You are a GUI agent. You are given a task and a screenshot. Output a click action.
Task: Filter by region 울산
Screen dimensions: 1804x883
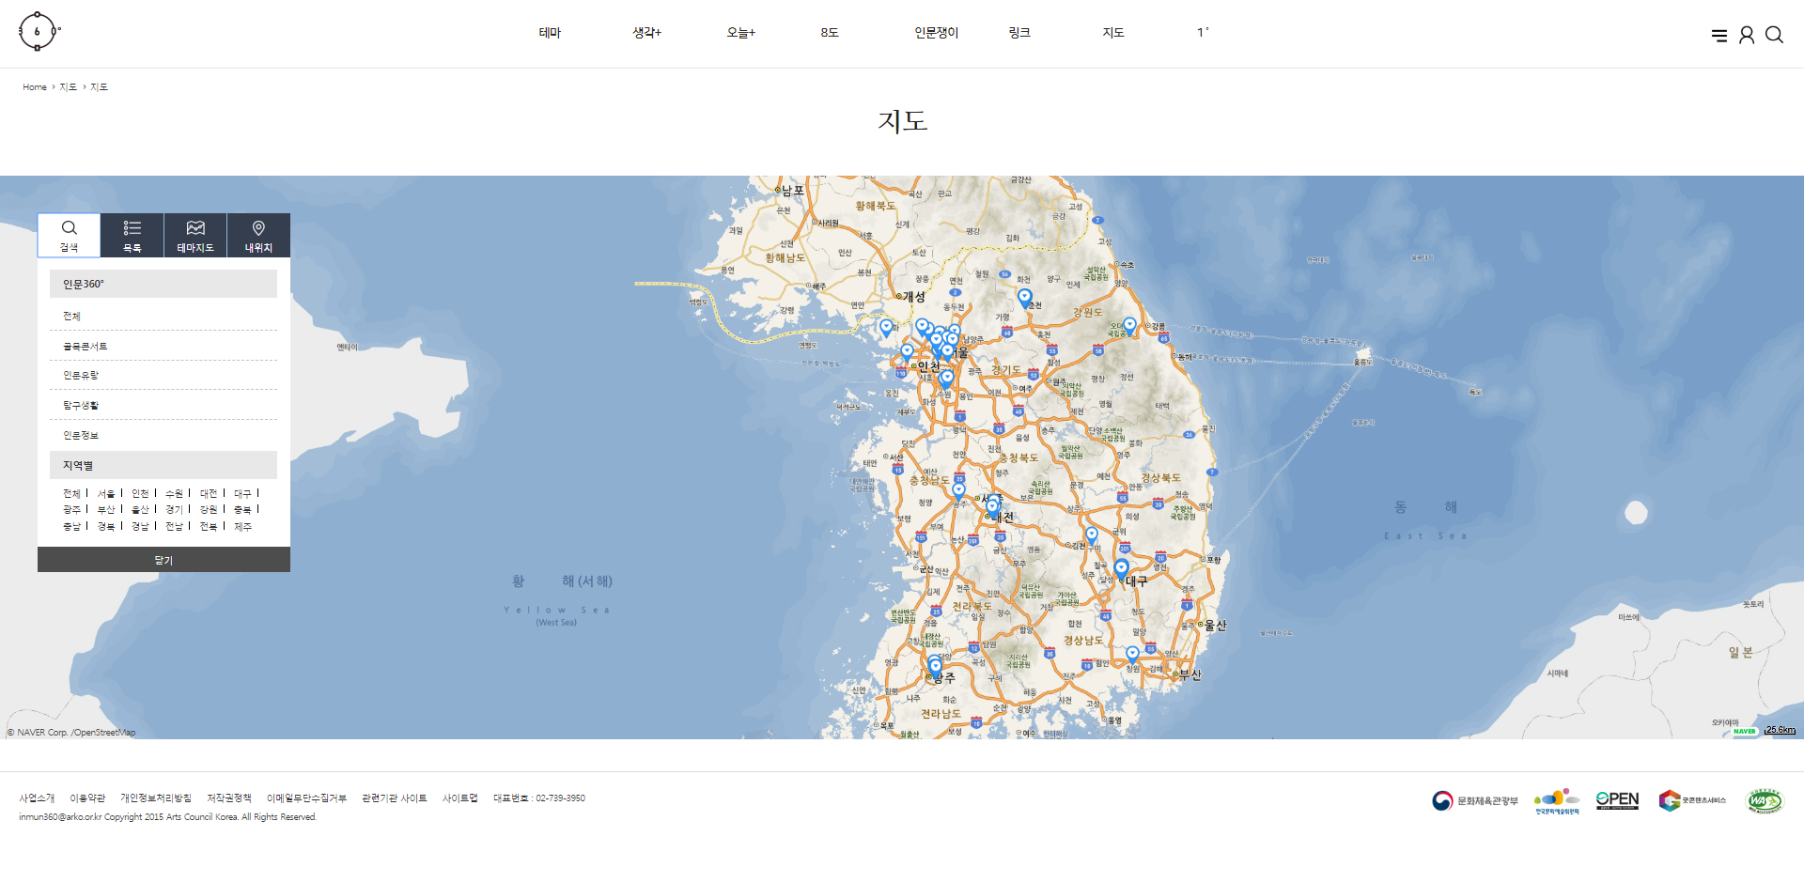click(140, 509)
